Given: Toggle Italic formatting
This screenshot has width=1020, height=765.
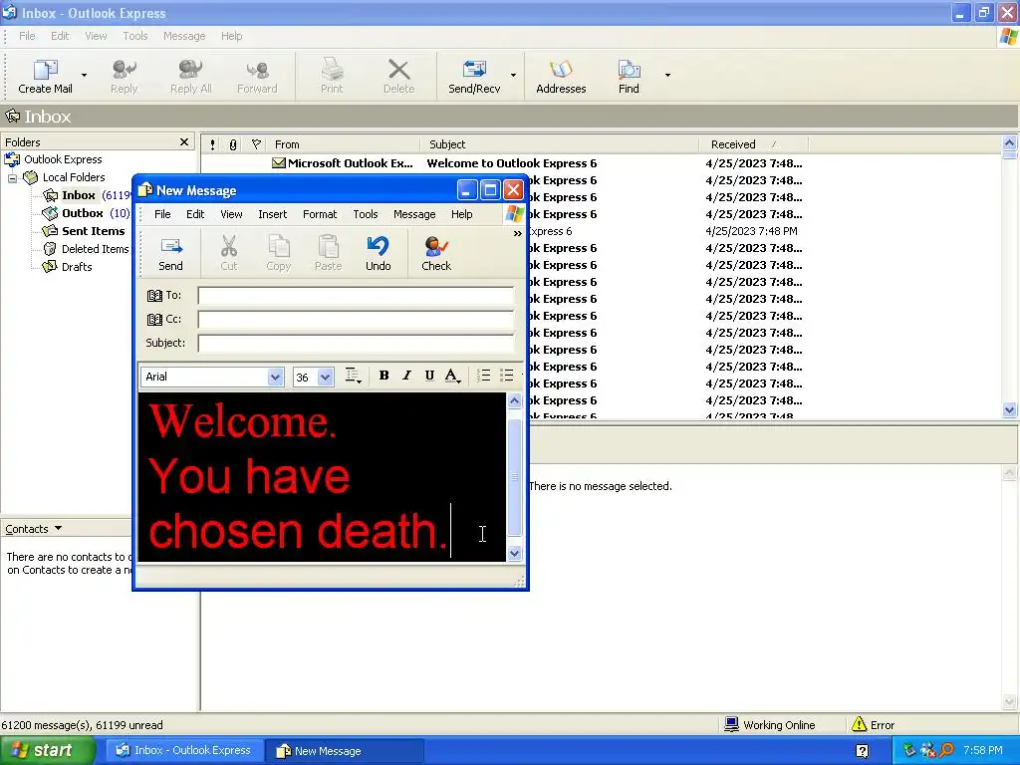Looking at the screenshot, I should [x=406, y=376].
